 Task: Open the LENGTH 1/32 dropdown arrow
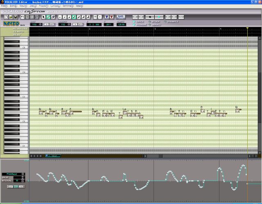[69, 25]
